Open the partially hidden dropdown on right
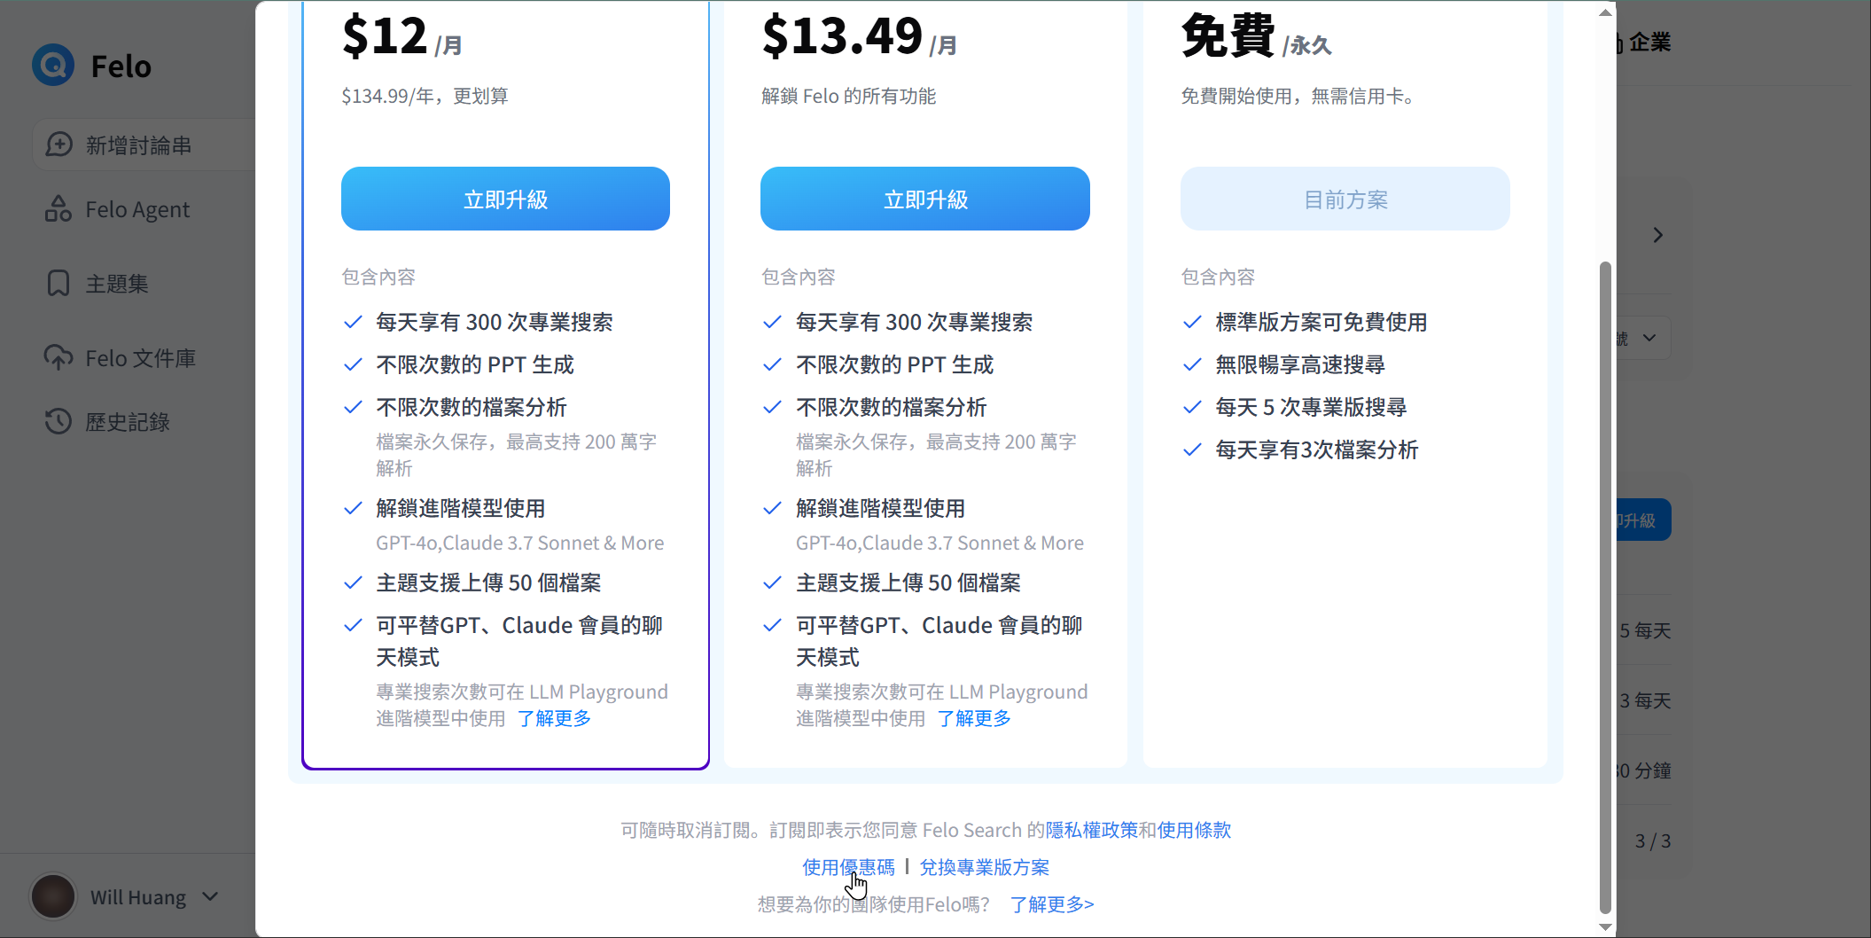Viewport: 1871px width, 938px height. pos(1647,338)
